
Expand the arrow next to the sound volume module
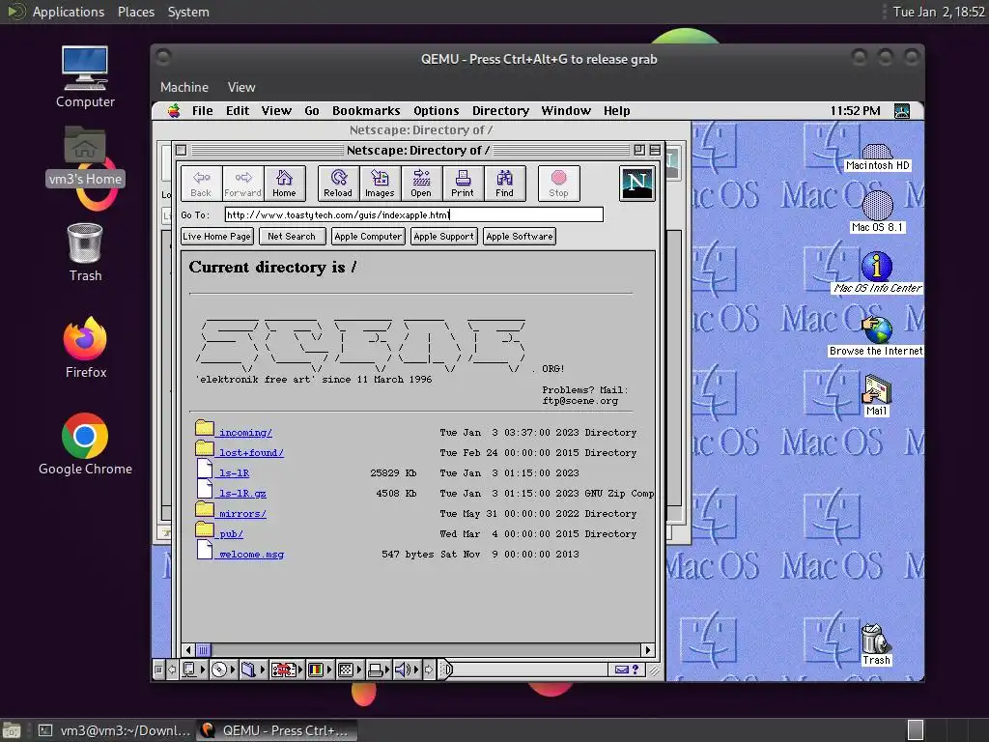pyautogui.click(x=415, y=670)
